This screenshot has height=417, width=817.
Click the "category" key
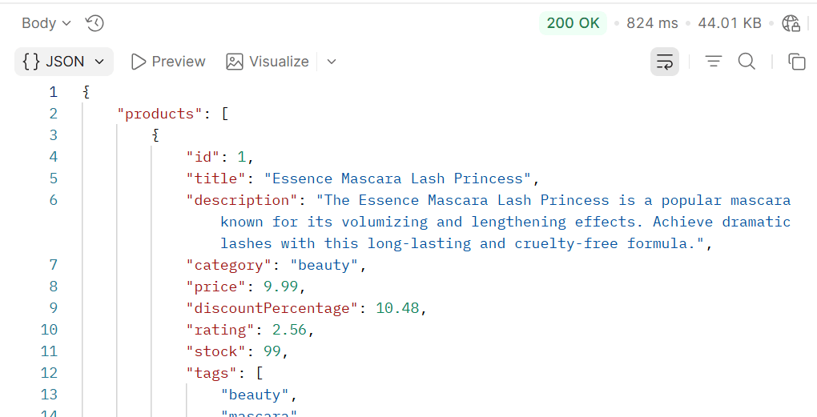click(229, 265)
